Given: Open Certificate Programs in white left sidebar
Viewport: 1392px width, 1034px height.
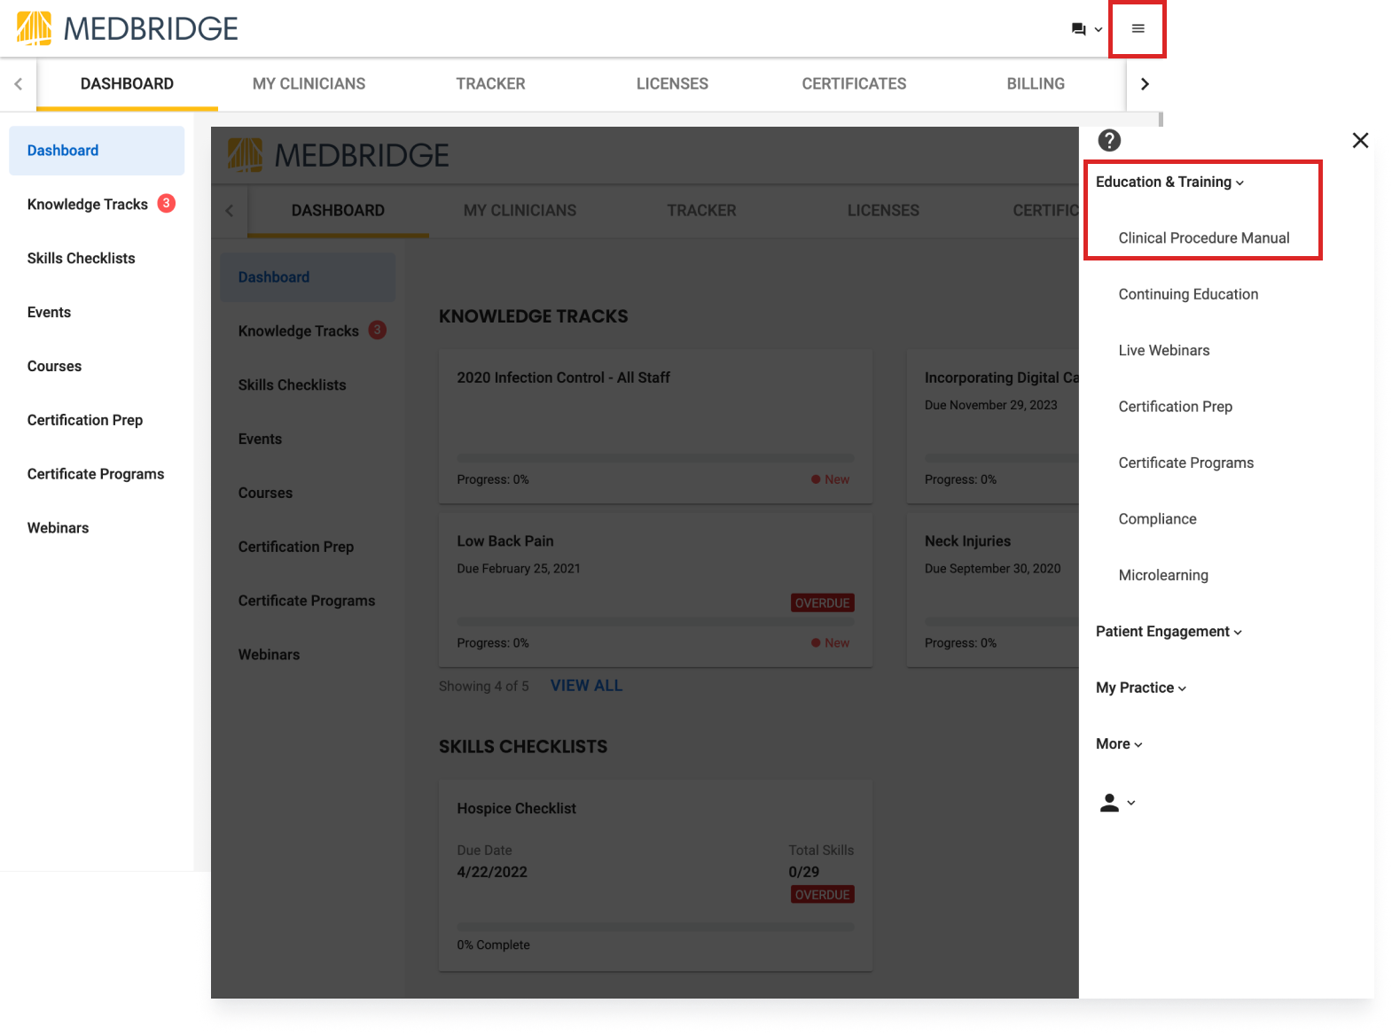Looking at the screenshot, I should pos(97,475).
